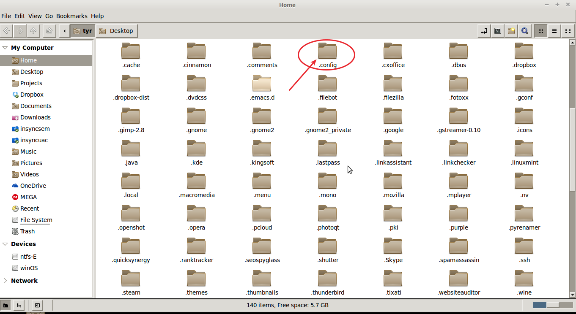
Task: Click the Home toolbar button
Action: coord(49,31)
